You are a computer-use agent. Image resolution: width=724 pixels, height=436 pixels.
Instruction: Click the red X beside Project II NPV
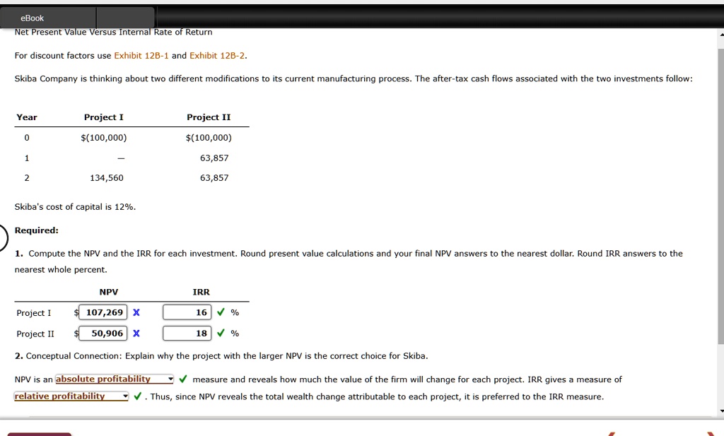(x=136, y=333)
